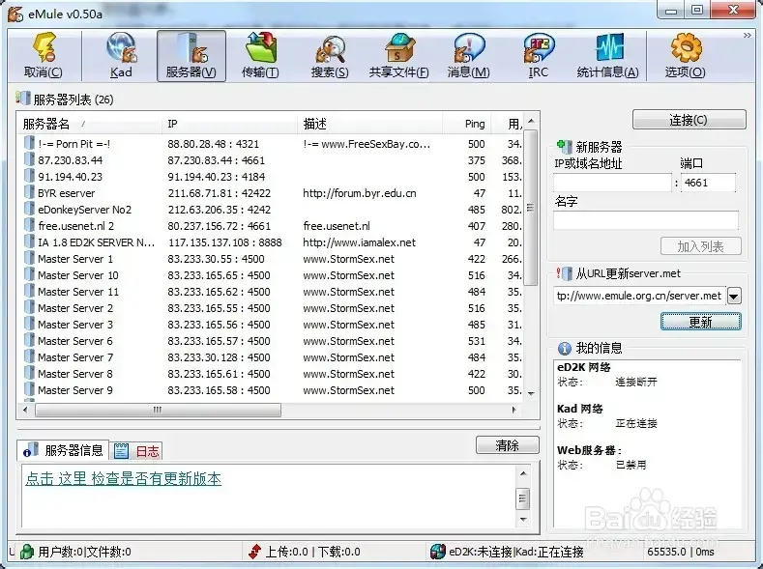Click the 连接(C) connect button
The image size is (763, 569).
pos(690,120)
